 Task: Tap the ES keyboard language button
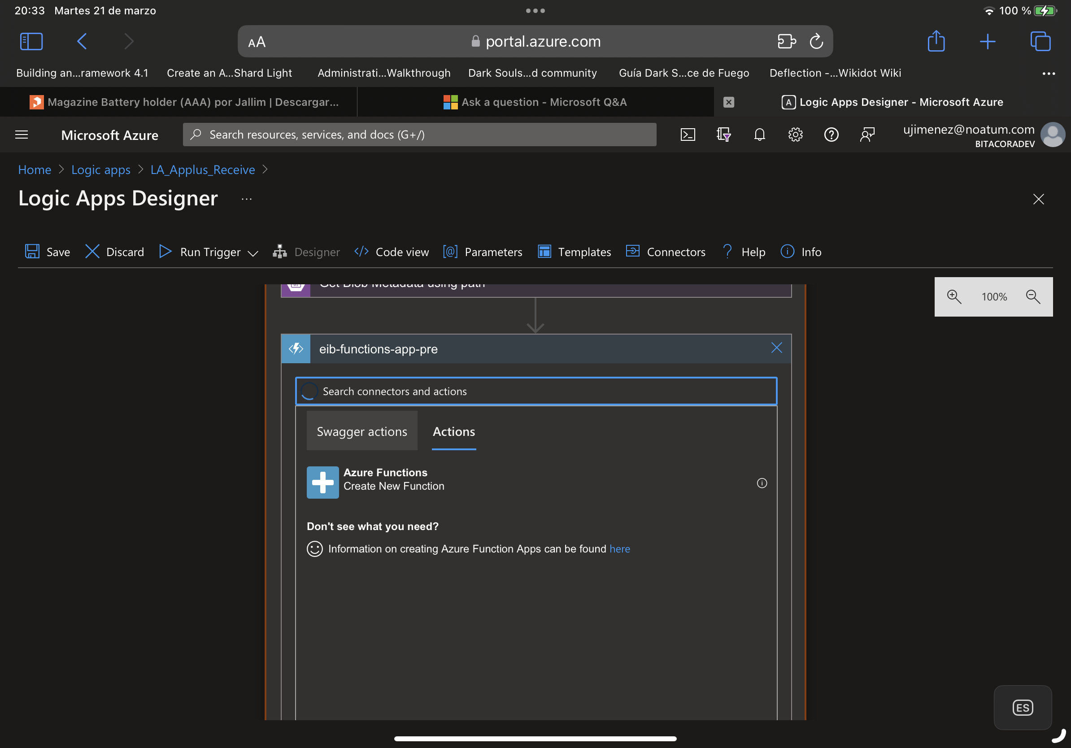(1023, 708)
